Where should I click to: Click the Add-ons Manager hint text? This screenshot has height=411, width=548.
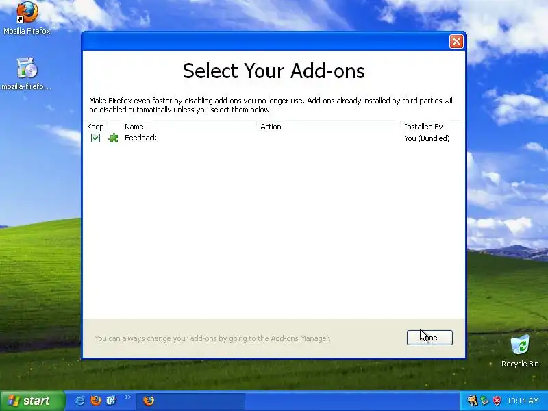coord(212,338)
